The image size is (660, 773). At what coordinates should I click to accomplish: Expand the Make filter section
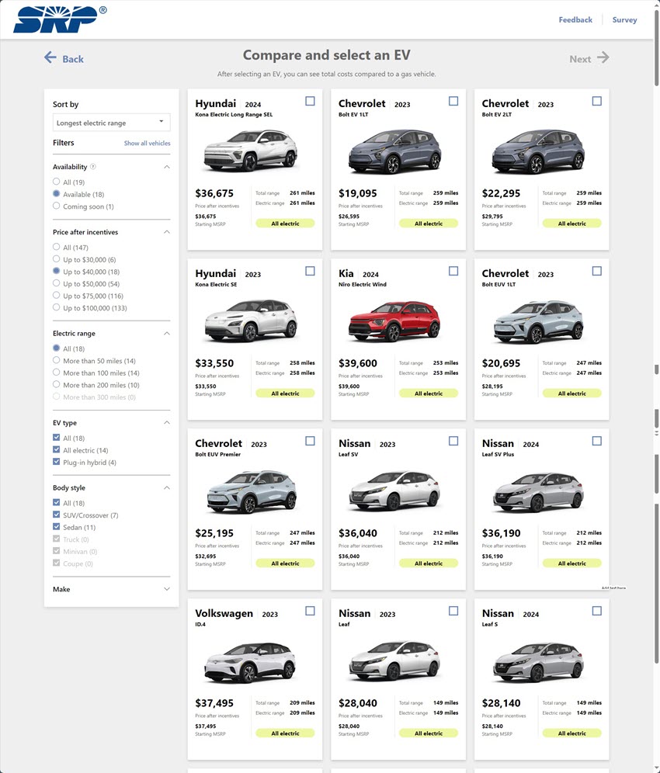pos(165,588)
